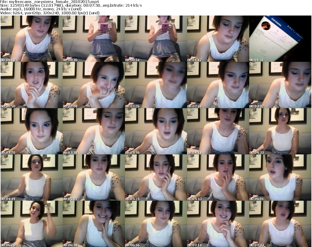Image resolution: width=312 pixels, height=247 pixels.
Task: Choose the thumbnail marked 00:06:01
Action: (280, 178)
